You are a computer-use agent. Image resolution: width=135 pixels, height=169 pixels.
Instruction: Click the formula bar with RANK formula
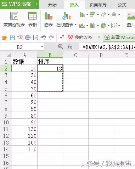107,47
